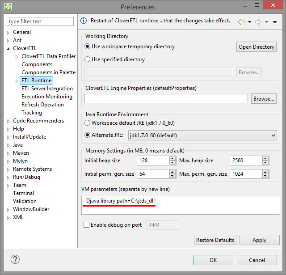Click the help question mark icon
This screenshot has height=275, width=286.
point(15,259)
